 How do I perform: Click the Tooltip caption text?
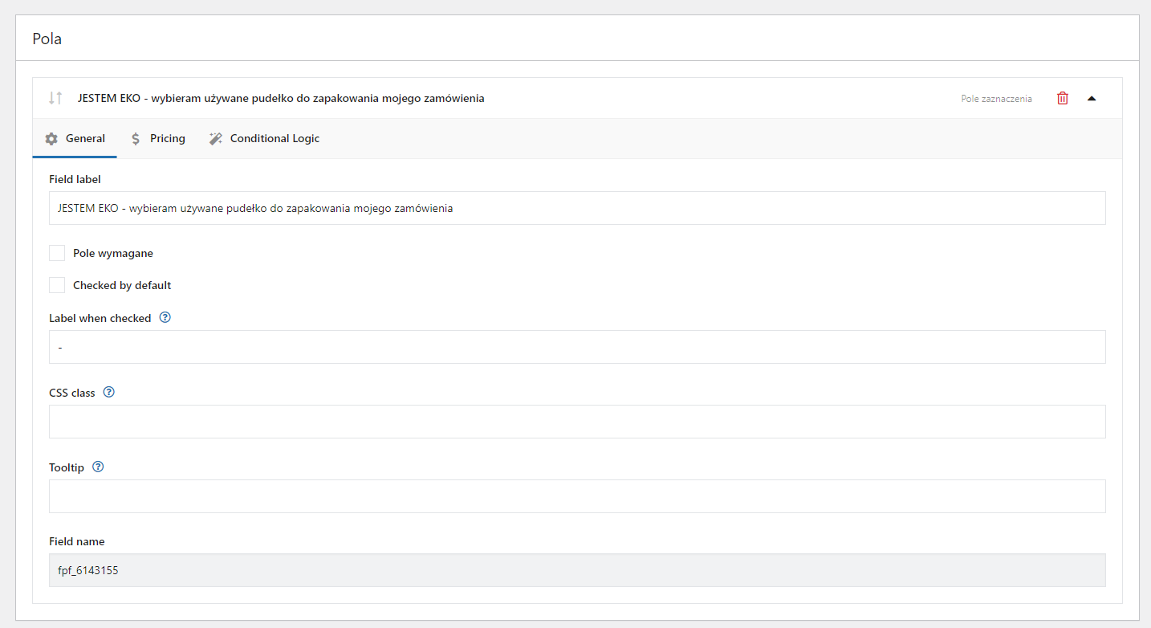(x=67, y=467)
